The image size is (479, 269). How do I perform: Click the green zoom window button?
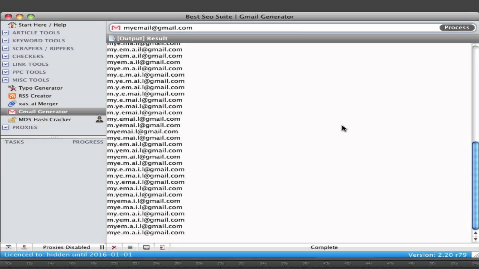coord(31,16)
